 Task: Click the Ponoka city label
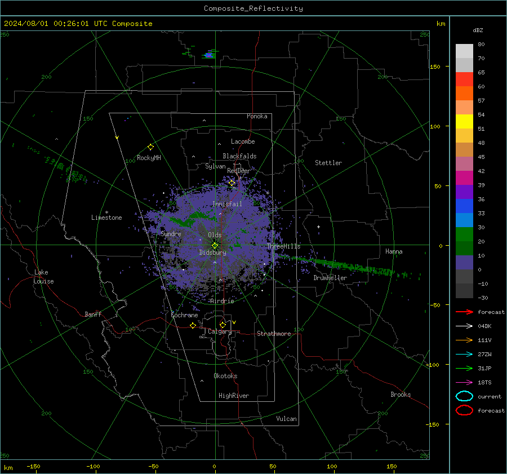257,116
